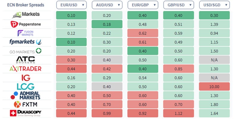The height and width of the screenshot is (119, 238).
Task: Open the AUD/USD currency pair dropdown
Action: click(107, 5)
